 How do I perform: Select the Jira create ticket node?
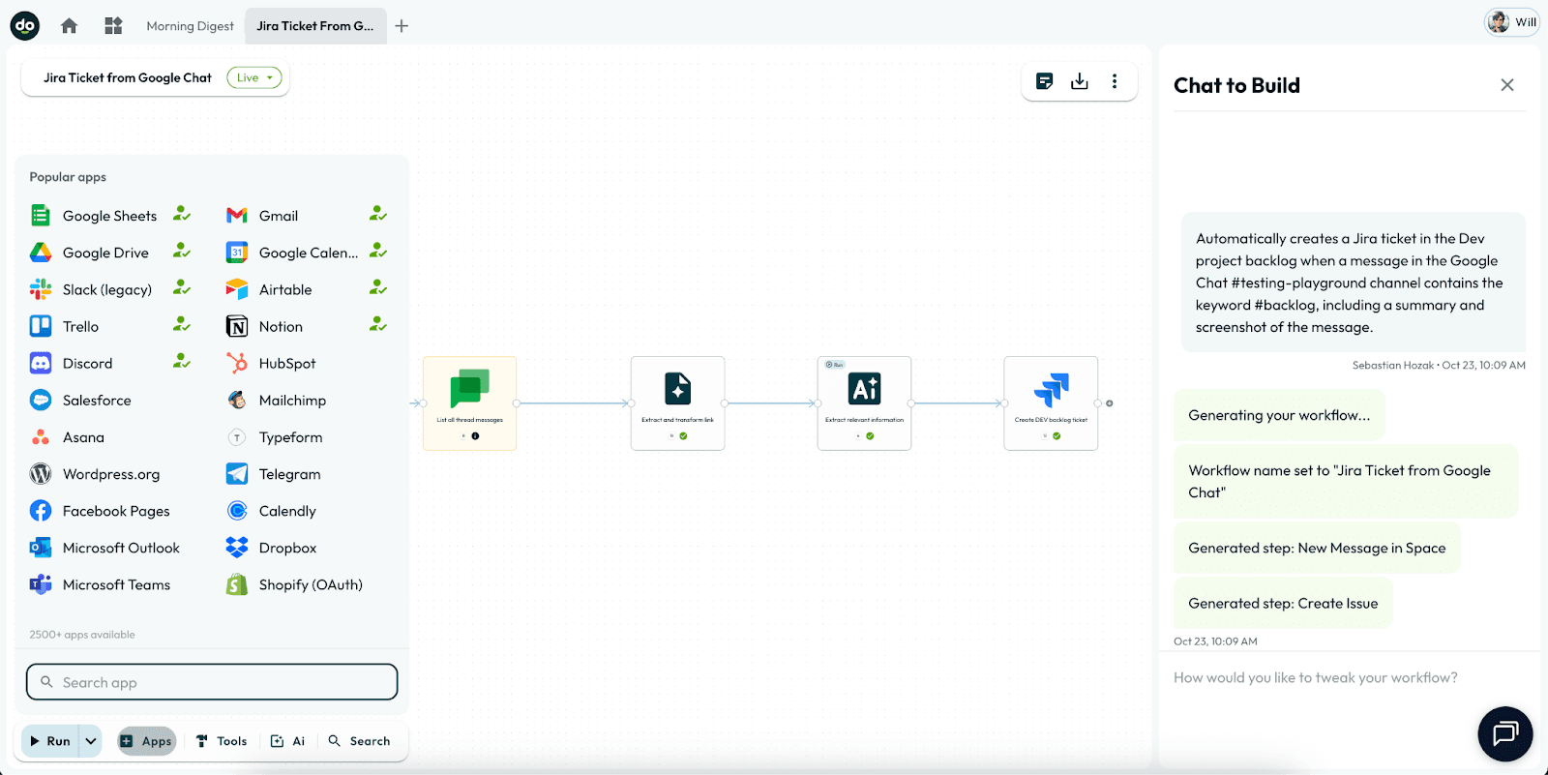coord(1051,402)
